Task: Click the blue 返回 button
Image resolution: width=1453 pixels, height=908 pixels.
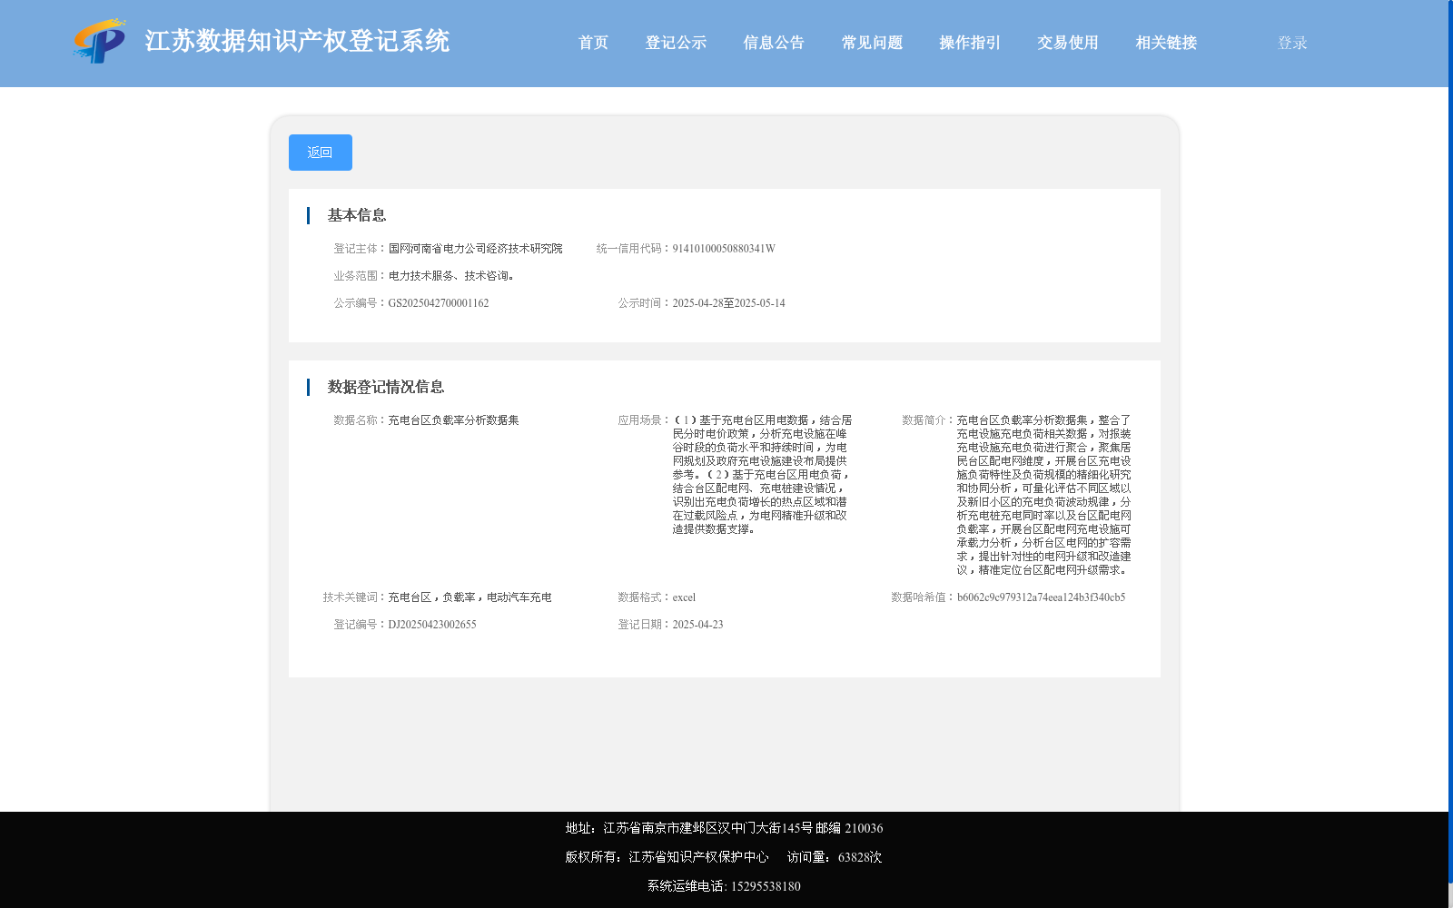Action: 321,153
